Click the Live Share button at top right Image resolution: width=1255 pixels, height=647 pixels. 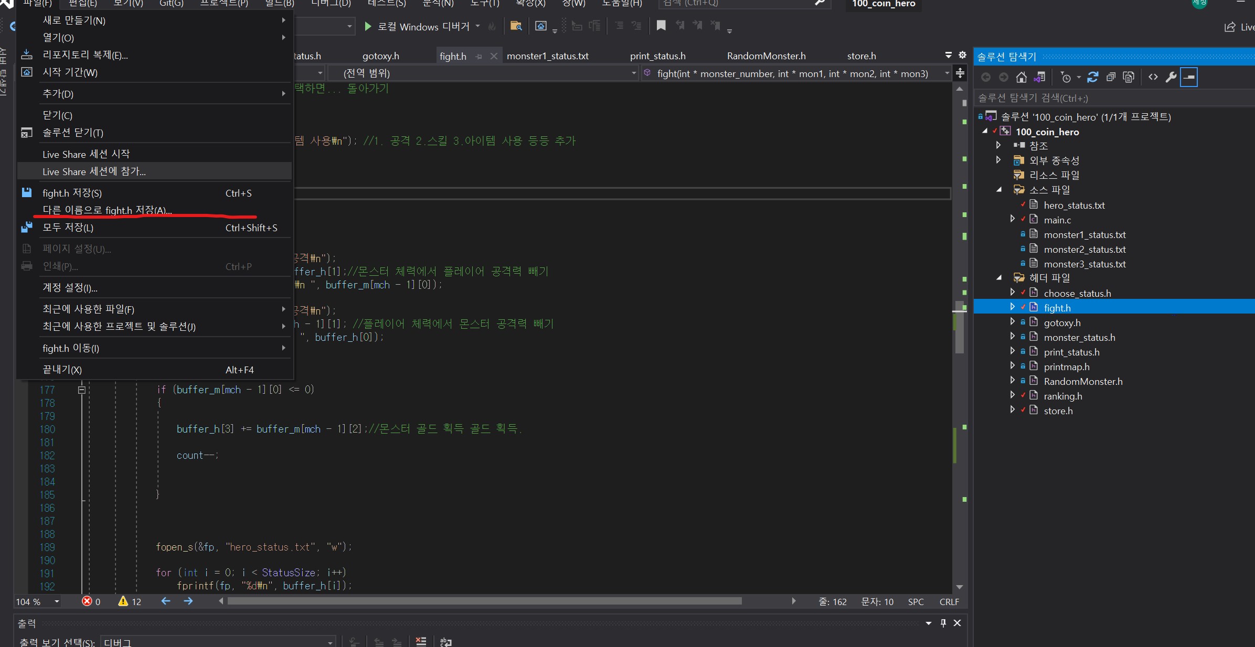coord(1239,27)
